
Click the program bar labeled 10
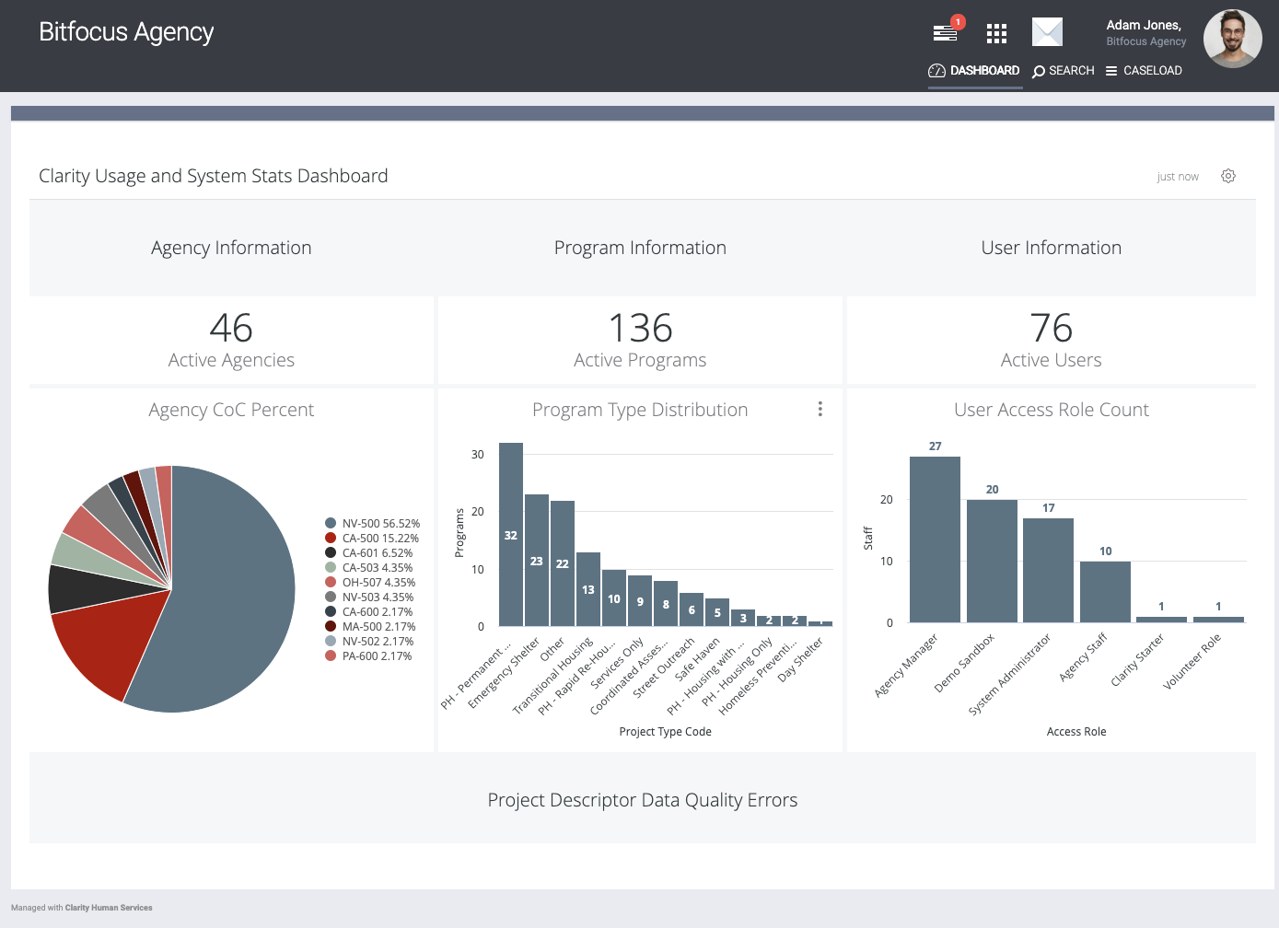[614, 597]
